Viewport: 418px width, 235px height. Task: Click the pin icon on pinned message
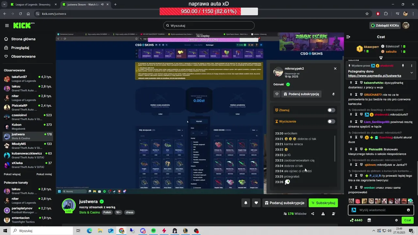[403, 66]
